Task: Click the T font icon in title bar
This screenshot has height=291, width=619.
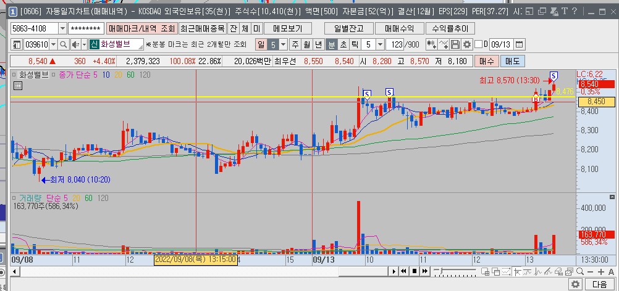Action: (565, 11)
